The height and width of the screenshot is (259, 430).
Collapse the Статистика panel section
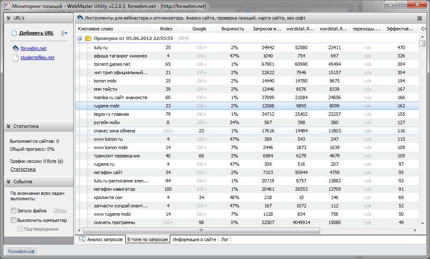(x=7, y=126)
